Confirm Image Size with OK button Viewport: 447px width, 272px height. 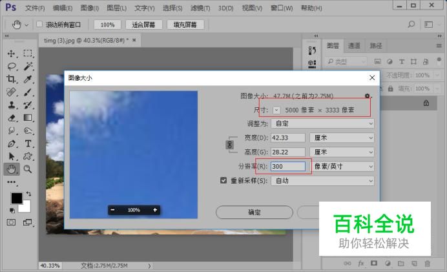(x=255, y=213)
